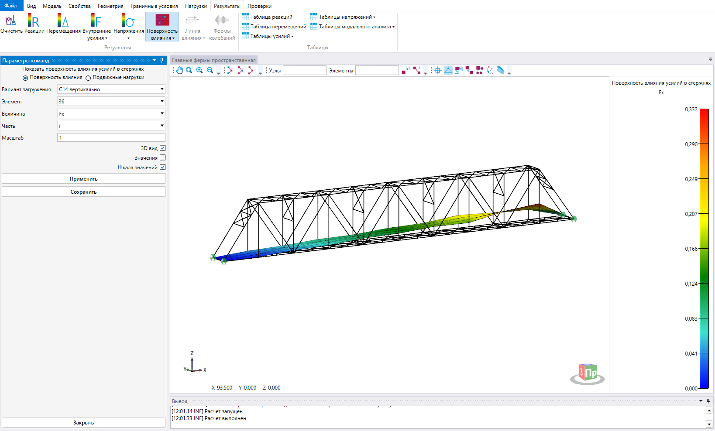The width and height of the screenshot is (715, 431).
Task: Open Внутренние усилия (Internal forces) tool
Action: click(96, 27)
